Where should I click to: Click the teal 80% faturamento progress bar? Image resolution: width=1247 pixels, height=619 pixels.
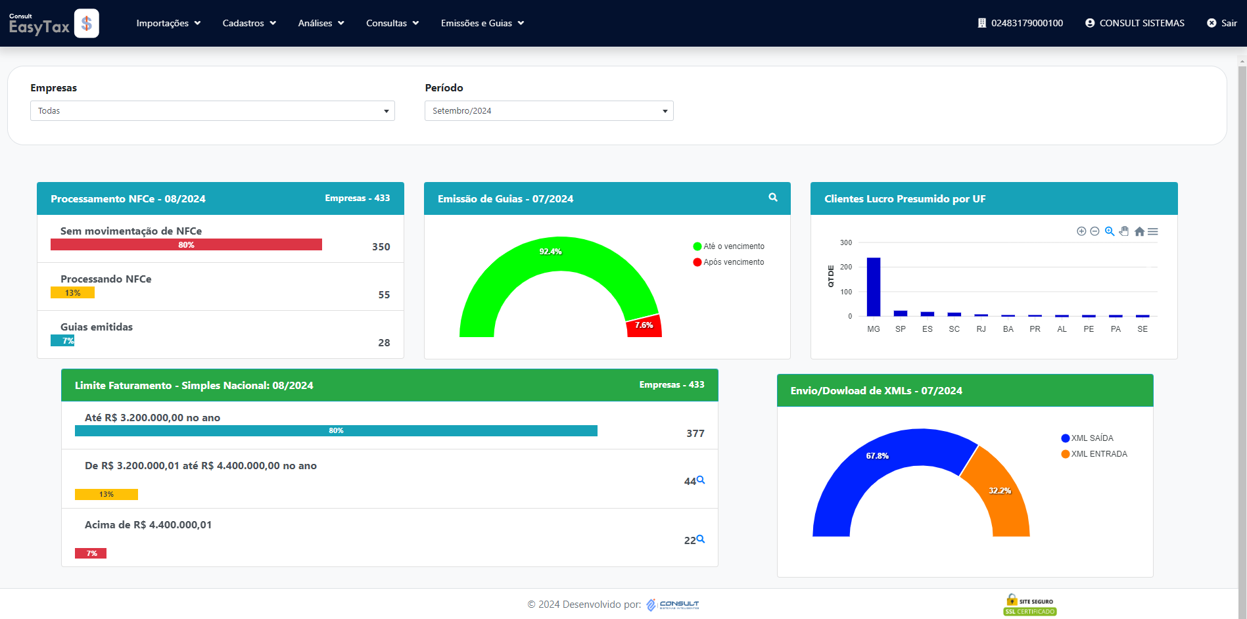pyautogui.click(x=336, y=430)
